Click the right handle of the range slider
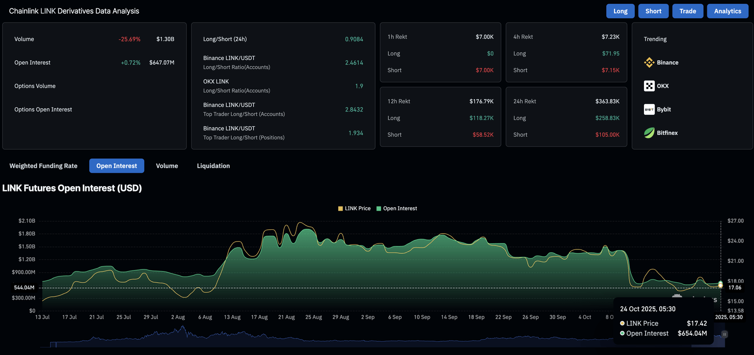The image size is (754, 355). [x=724, y=334]
